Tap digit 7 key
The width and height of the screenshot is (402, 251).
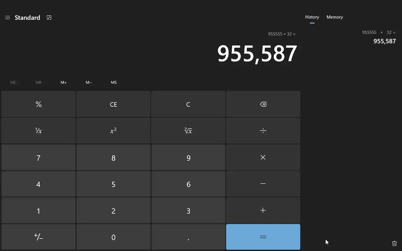[x=38, y=158]
